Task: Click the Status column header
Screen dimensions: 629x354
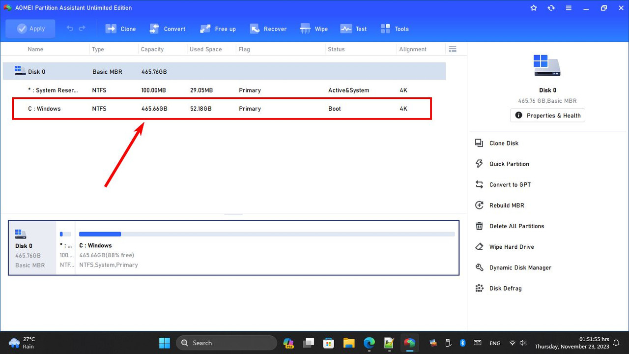Action: [337, 49]
